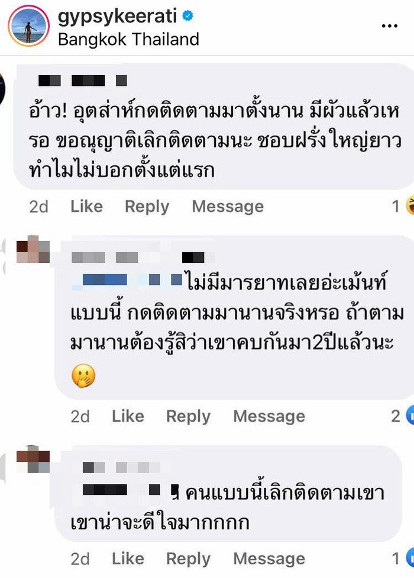Like the first comment
This screenshot has height=578, width=414.
[x=86, y=207]
